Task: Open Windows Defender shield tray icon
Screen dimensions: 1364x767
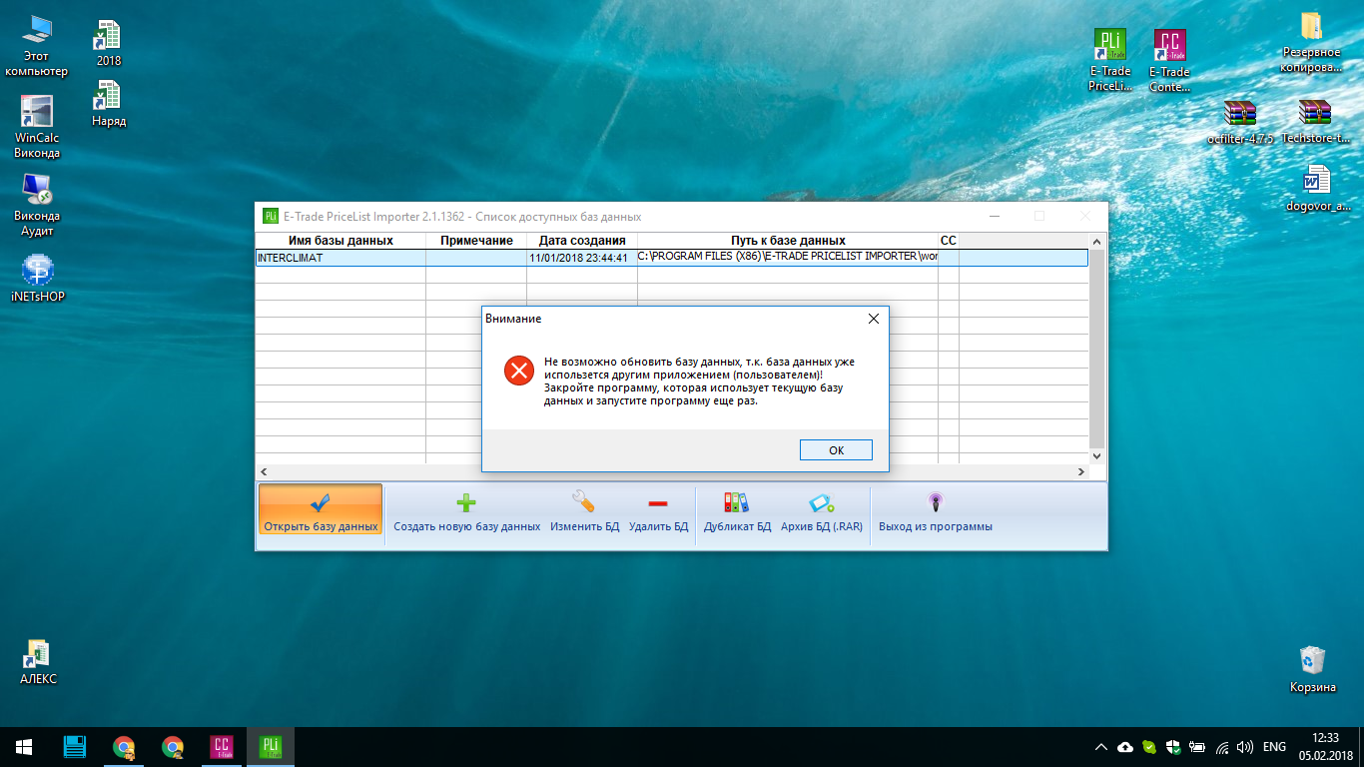Action: point(1173,746)
